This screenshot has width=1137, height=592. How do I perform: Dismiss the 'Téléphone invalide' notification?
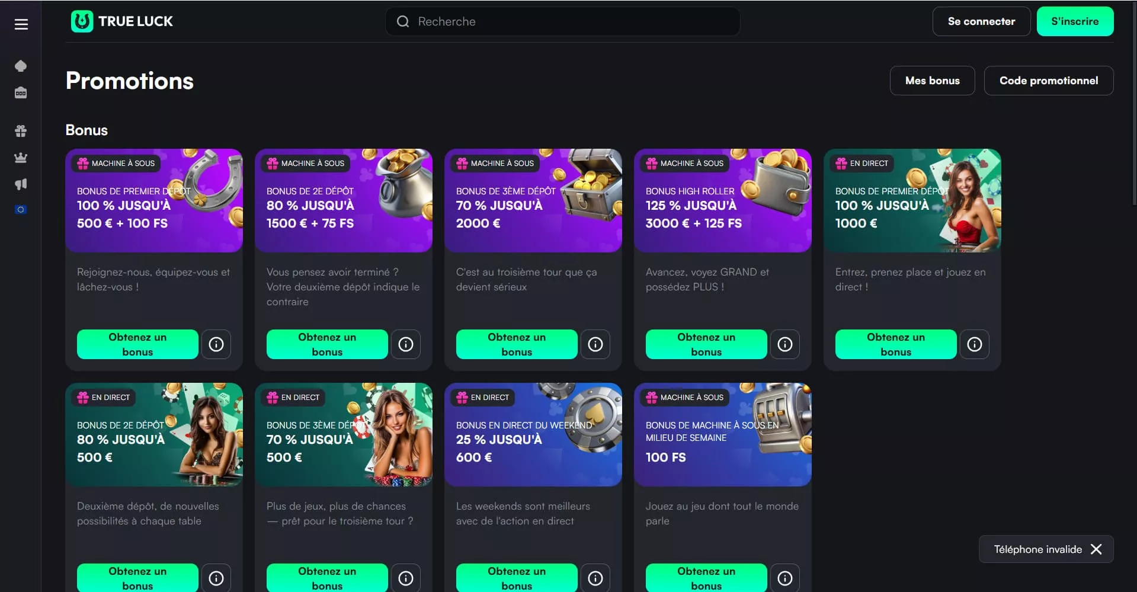[x=1096, y=549]
